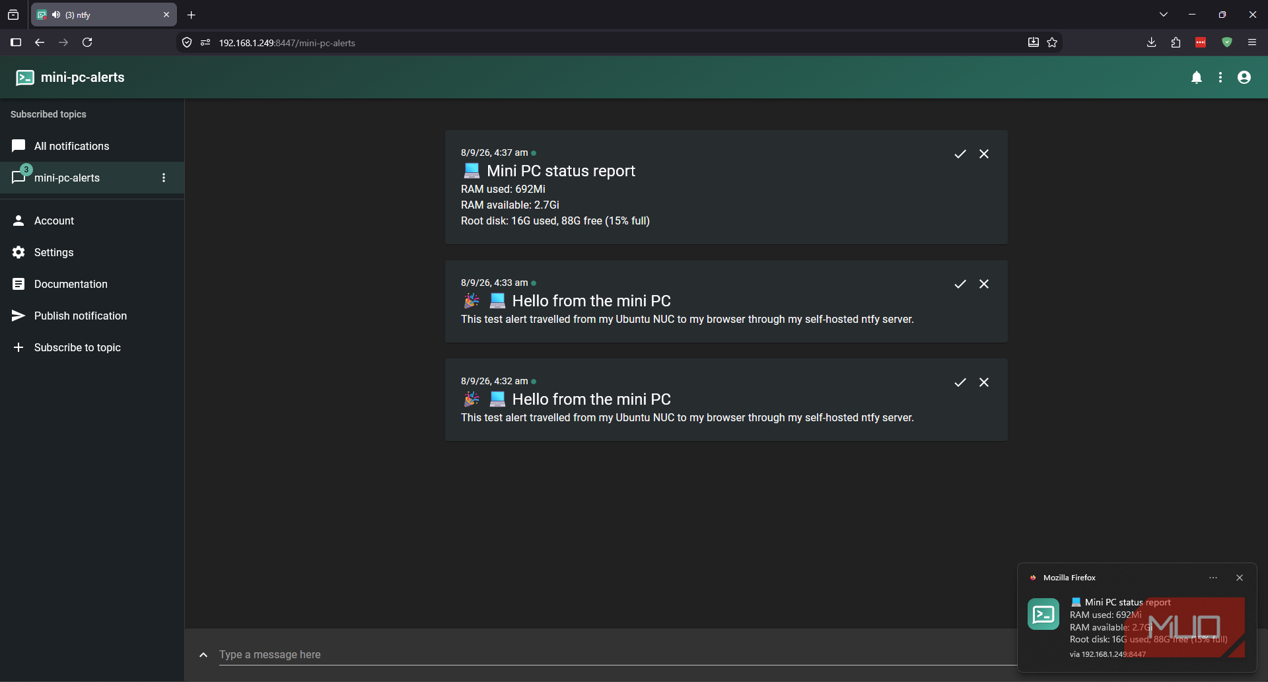
Task: Open Settings from sidebar
Action: point(92,252)
